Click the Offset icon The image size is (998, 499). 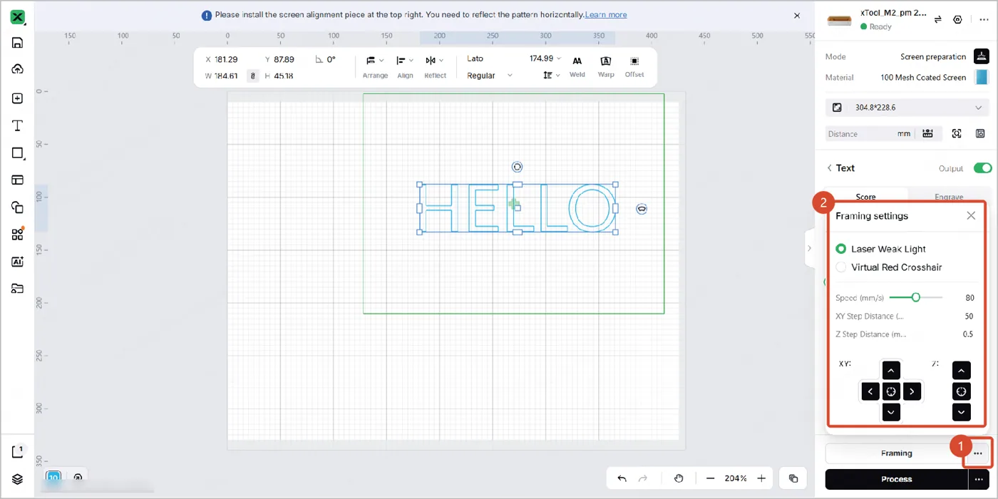[x=634, y=61]
